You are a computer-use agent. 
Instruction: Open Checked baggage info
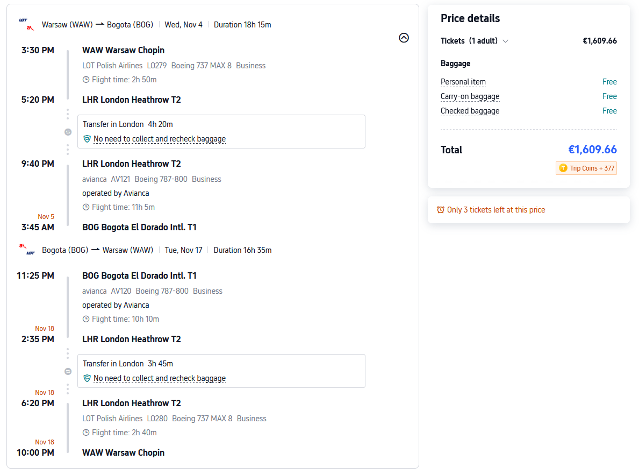pyautogui.click(x=470, y=111)
